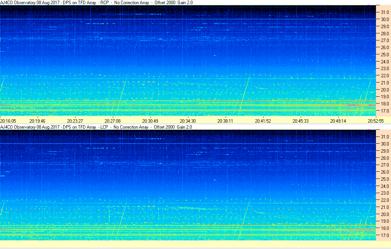This screenshot has width=391, height=249.
Task: Click the LCP spectrogram title text
Action: click(96, 127)
